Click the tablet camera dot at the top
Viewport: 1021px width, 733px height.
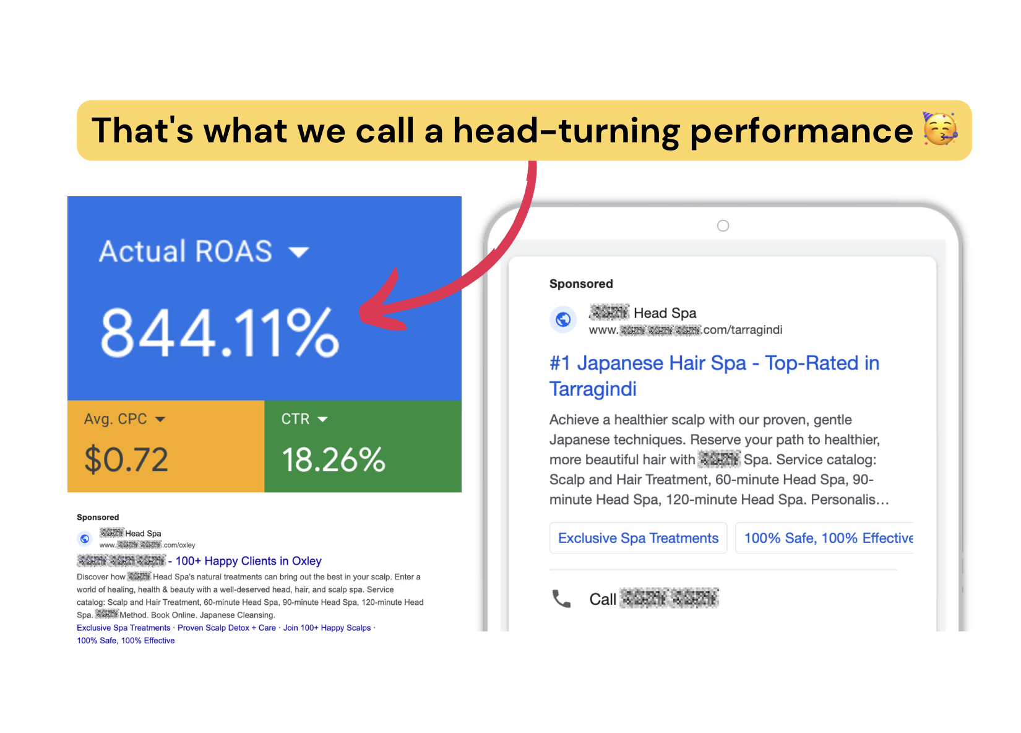(722, 225)
